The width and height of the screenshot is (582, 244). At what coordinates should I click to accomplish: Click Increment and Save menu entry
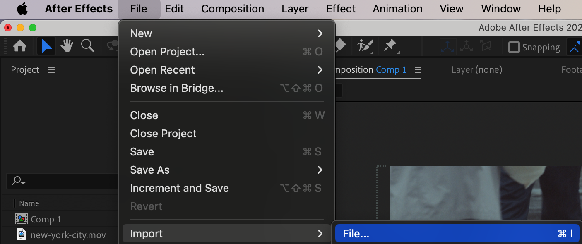[179, 188]
